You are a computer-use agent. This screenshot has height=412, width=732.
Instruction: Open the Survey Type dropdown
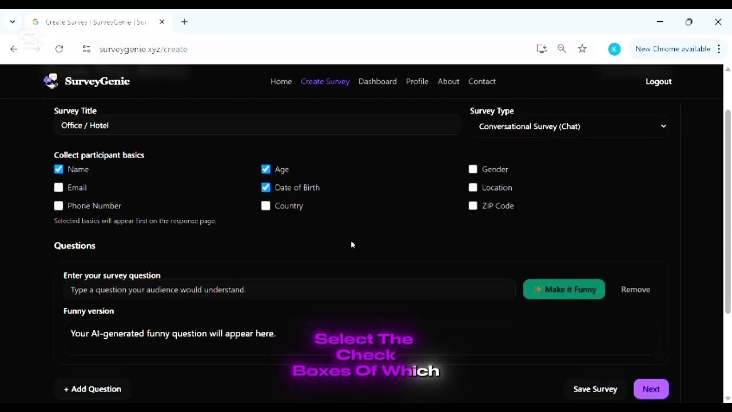coord(570,126)
